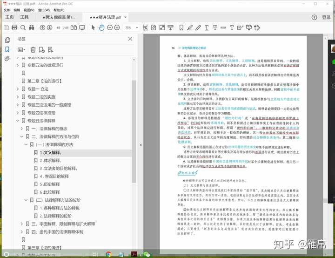Close the 书签 bookmarks panel
Image resolution: width=335 pixels, height=258 pixels.
(130, 40)
